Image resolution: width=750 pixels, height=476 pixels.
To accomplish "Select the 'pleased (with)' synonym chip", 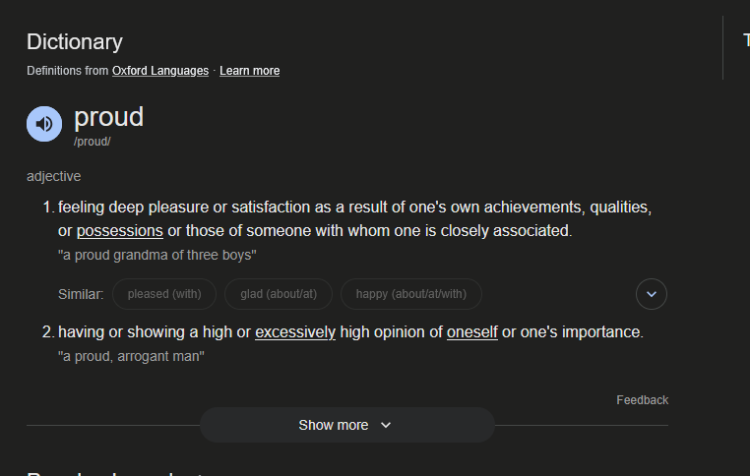I will 164,294.
